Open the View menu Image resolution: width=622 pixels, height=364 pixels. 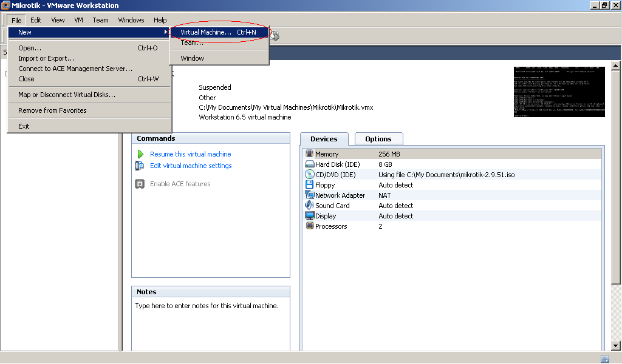58,20
